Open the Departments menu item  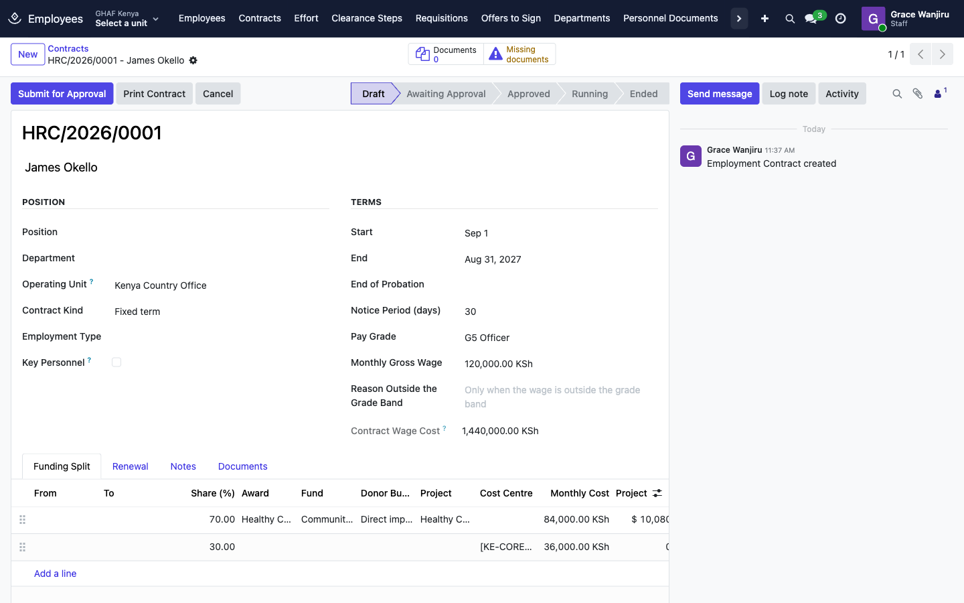582,19
